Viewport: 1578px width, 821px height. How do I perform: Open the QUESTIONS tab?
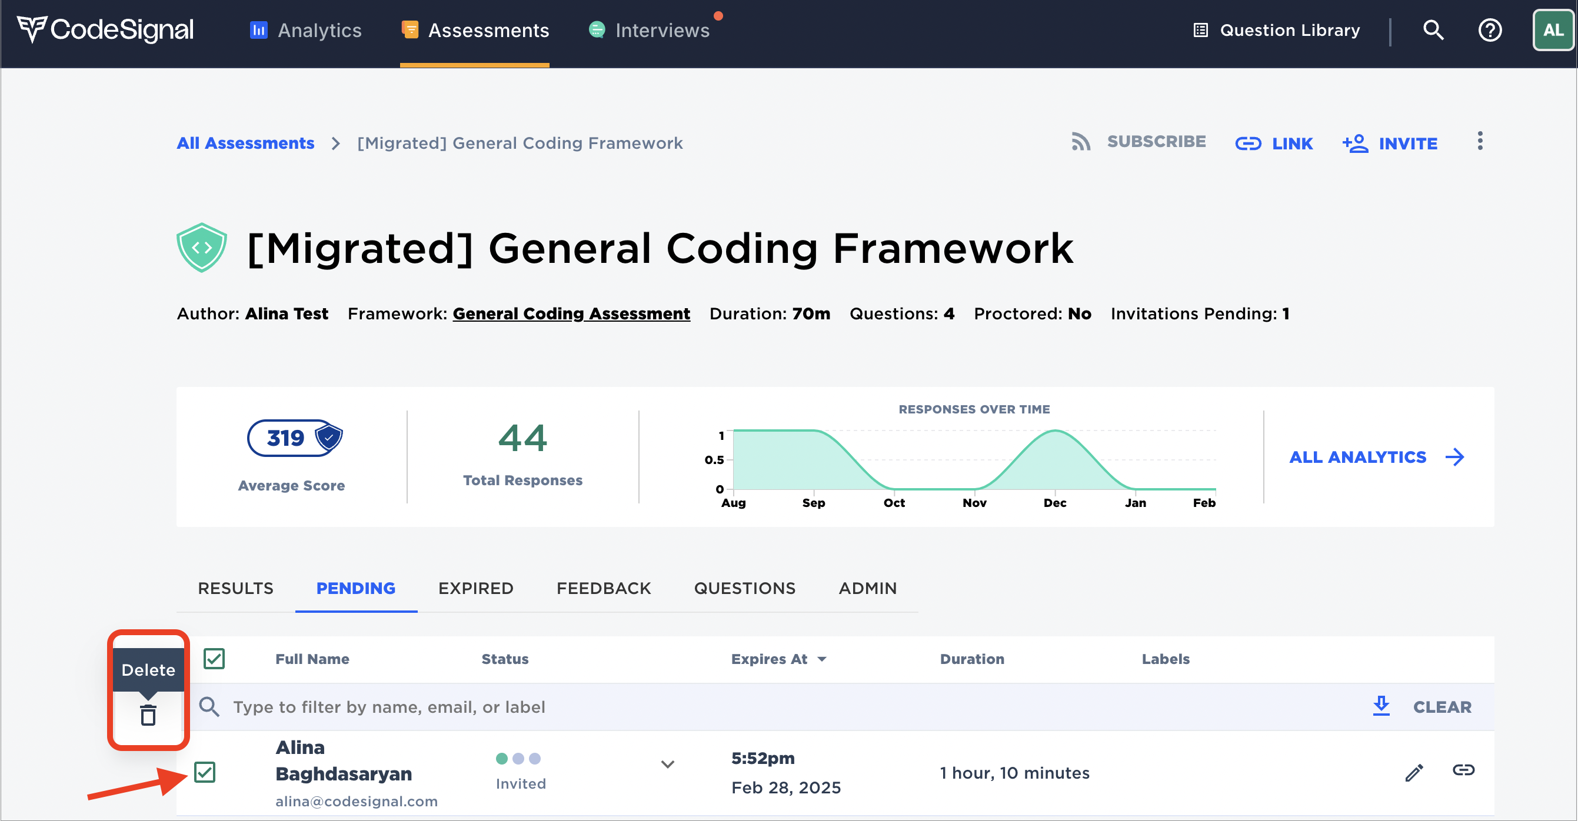[x=745, y=588]
